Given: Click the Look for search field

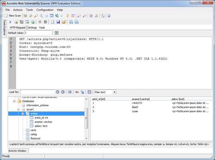Looking at the screenshot, I should [x=38, y=92].
